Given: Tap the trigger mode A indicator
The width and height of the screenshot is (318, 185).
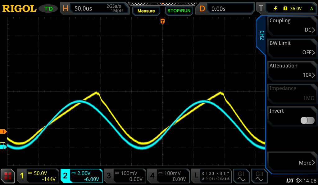Looking at the screenshot, I should 312,8.
